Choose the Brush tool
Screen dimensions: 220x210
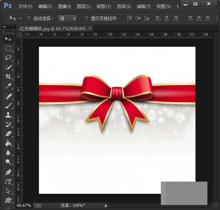click(x=8, y=105)
